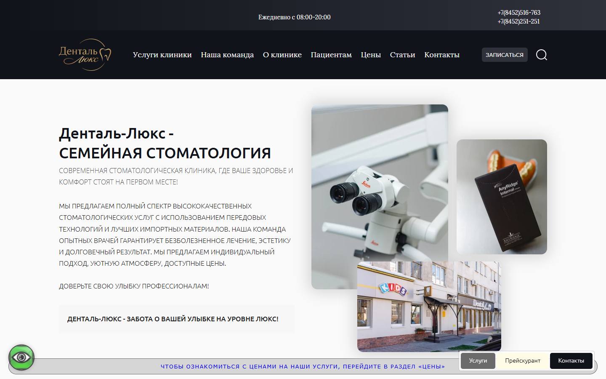This screenshot has height=379, width=606.
Task: Open Услуги клиники menu
Action: 162,55
